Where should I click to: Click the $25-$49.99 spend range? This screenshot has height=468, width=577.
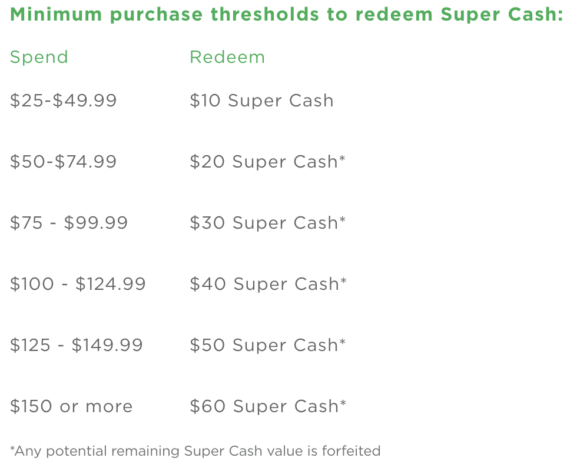64,101
